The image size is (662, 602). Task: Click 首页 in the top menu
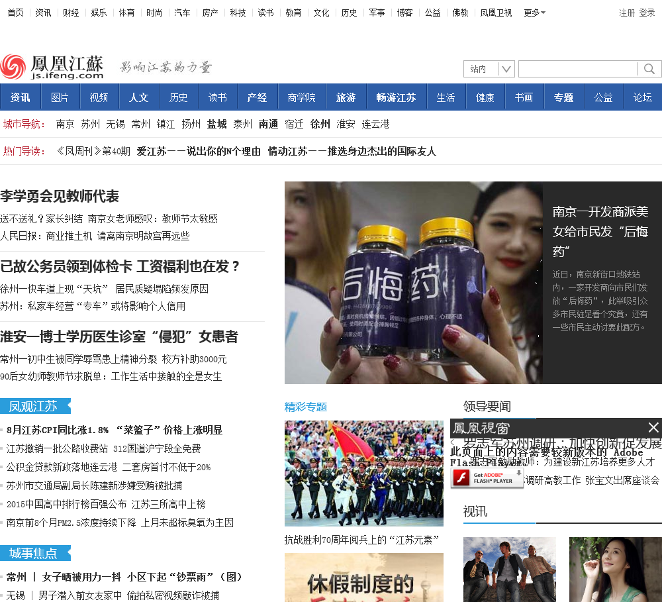(x=16, y=13)
